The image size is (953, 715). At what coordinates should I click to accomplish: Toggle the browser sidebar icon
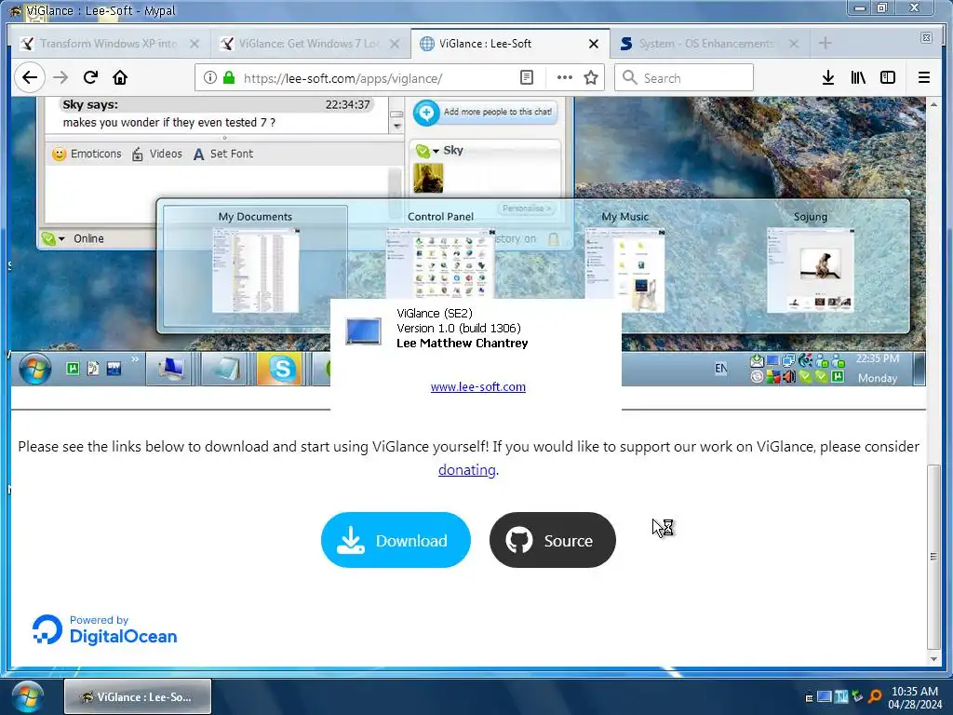click(x=887, y=77)
